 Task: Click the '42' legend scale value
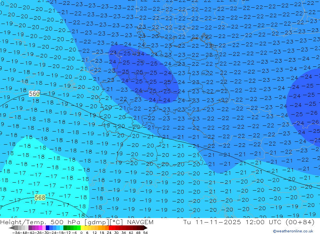pyautogui.click(x=131, y=233)
